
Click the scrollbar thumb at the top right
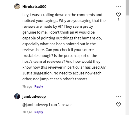[x=128, y=8]
